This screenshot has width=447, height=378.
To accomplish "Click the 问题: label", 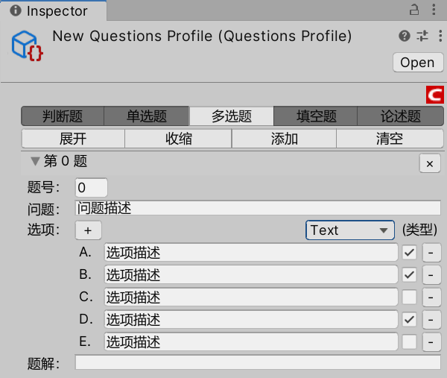I will coord(43,210).
